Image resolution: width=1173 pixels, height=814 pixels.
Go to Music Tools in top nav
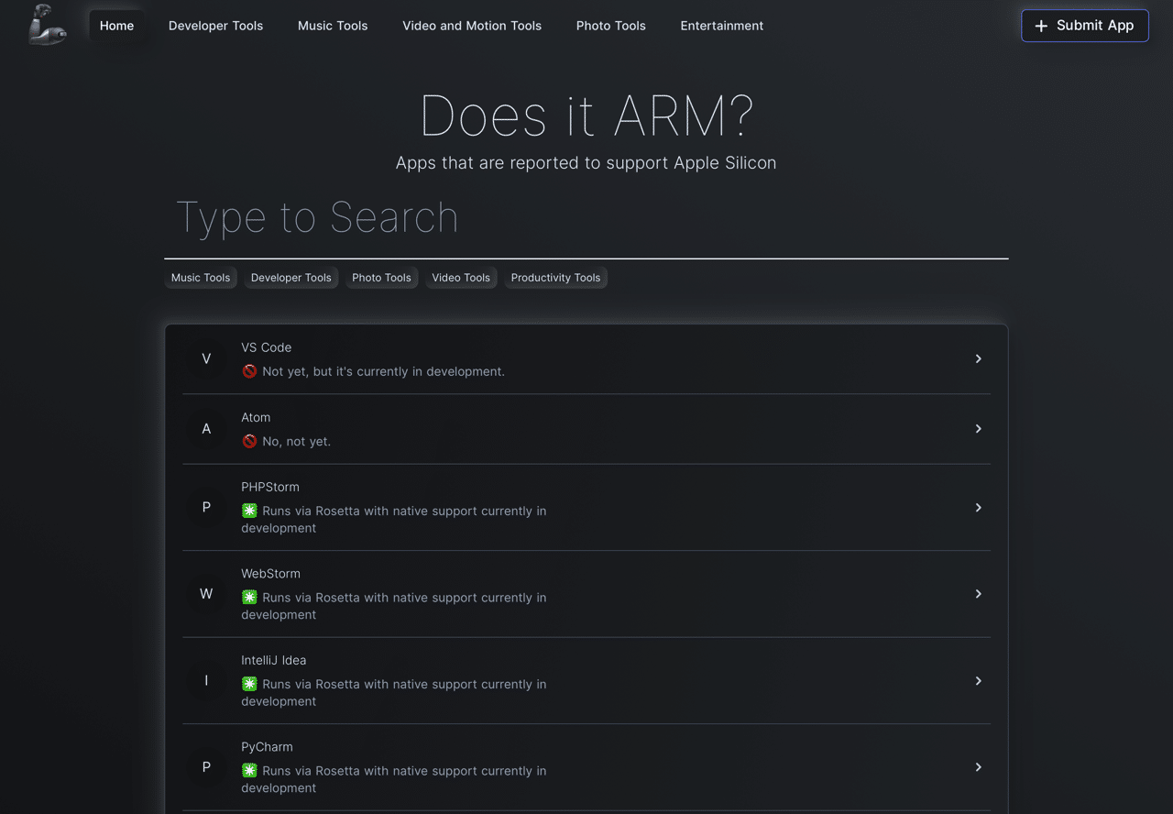click(x=333, y=26)
